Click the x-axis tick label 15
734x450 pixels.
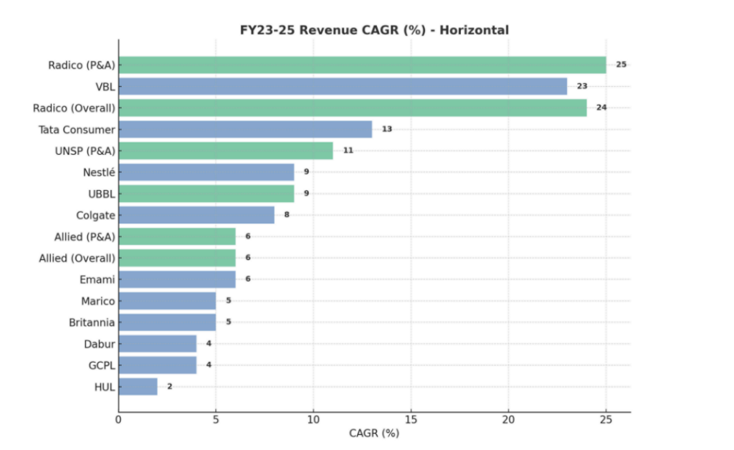click(411, 419)
